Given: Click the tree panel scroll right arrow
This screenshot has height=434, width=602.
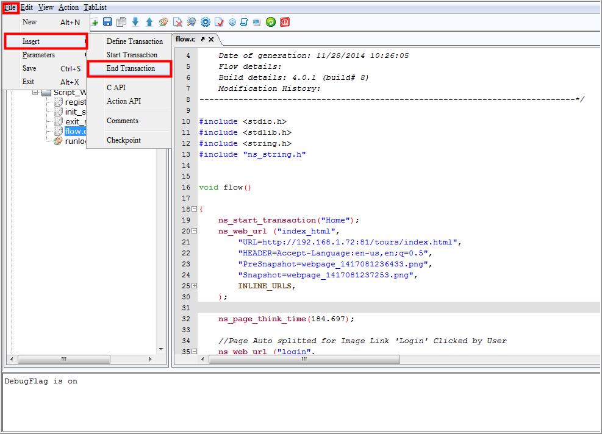Looking at the screenshot, I should pyautogui.click(x=150, y=359).
